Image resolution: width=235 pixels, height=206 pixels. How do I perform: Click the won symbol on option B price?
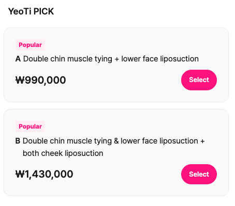coord(20,174)
